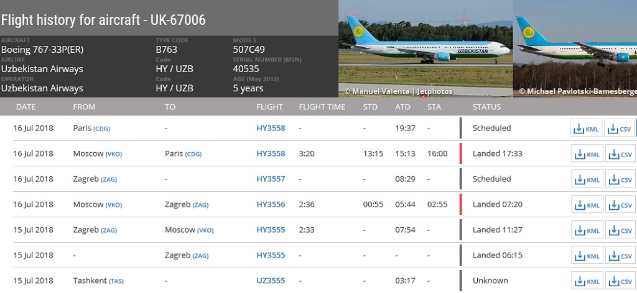The width and height of the screenshot is (637, 293).
Task: Click the FLIGHT TIME column header
Action: (x=322, y=107)
